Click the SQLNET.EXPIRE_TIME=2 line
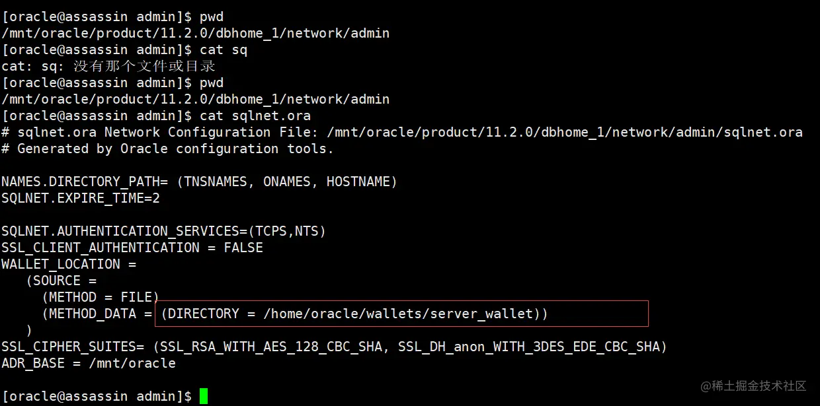 click(x=81, y=198)
